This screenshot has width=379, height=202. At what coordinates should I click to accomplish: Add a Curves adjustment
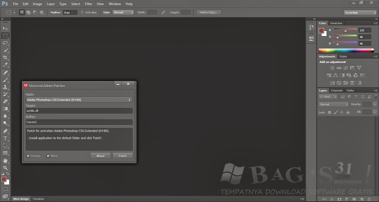346,68
